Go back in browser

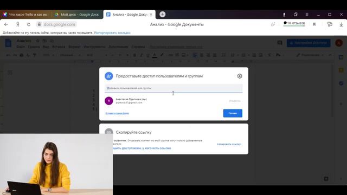click(x=6, y=24)
